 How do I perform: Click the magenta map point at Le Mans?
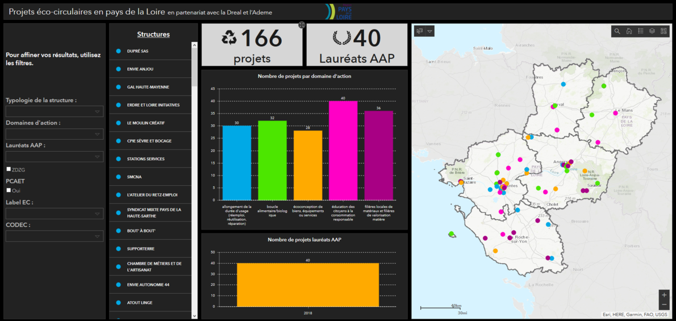(x=615, y=113)
